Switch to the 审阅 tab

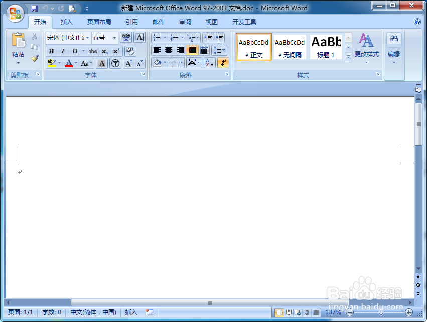pyautogui.click(x=185, y=22)
